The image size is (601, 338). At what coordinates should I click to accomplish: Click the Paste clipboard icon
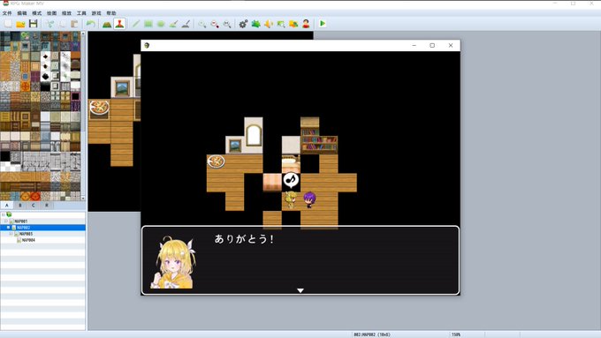(74, 24)
